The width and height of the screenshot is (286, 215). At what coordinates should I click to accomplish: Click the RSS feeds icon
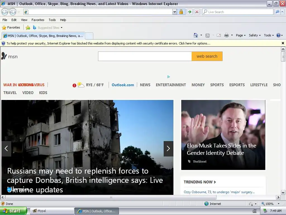(208, 36)
